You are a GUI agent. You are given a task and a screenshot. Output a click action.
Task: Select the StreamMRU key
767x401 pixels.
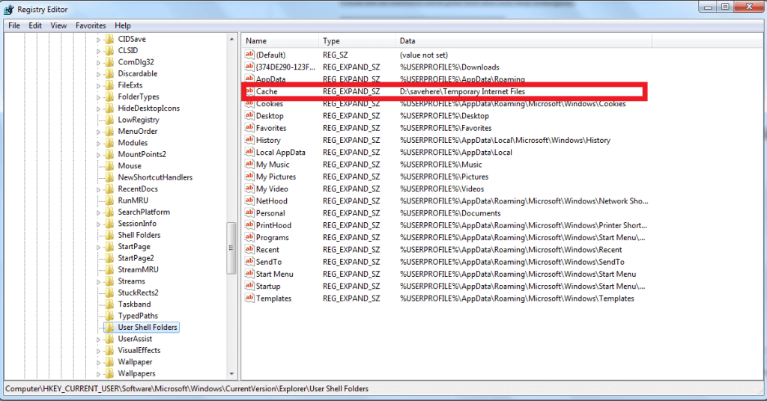[x=138, y=269]
